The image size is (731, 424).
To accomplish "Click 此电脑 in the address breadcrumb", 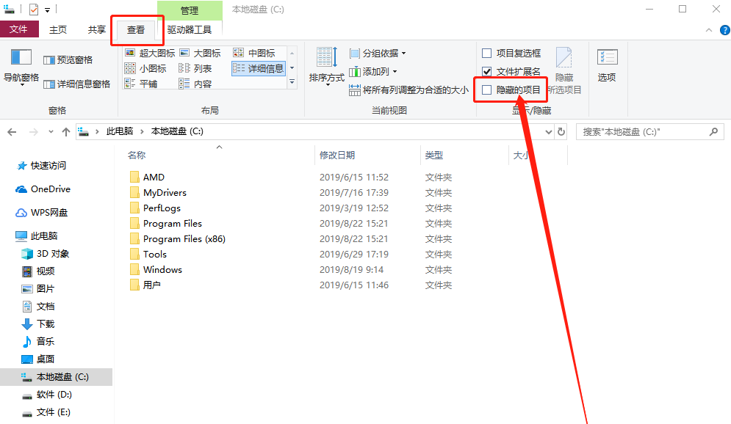I will [119, 131].
